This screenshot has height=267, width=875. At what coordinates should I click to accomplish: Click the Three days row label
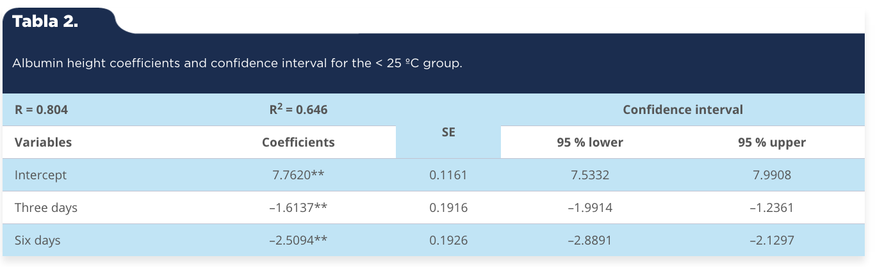coord(46,207)
